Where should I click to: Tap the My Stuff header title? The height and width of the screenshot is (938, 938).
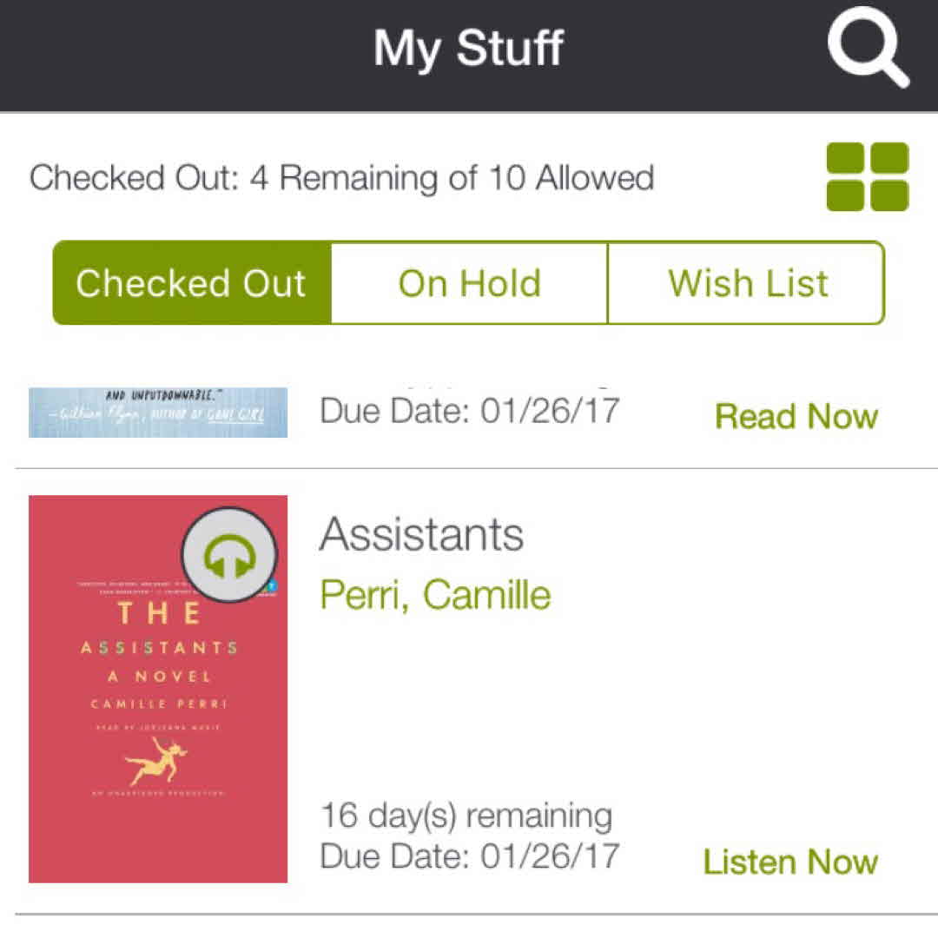click(x=469, y=48)
